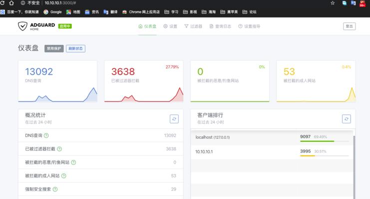This screenshot has width=370, height=199.
Task: Open the 资讯 news bookmark
Action: coord(92,12)
